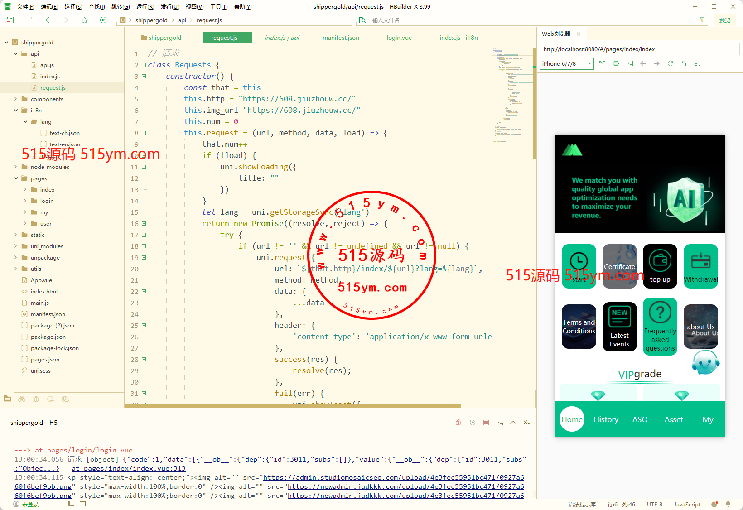743x510 pixels.
Task: Toggle code fold marker at line 16
Action: point(144,224)
